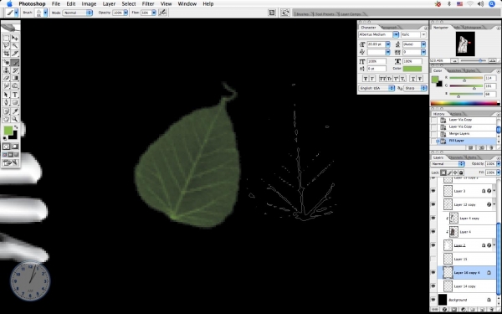Switch to the Histogram tab

click(473, 28)
